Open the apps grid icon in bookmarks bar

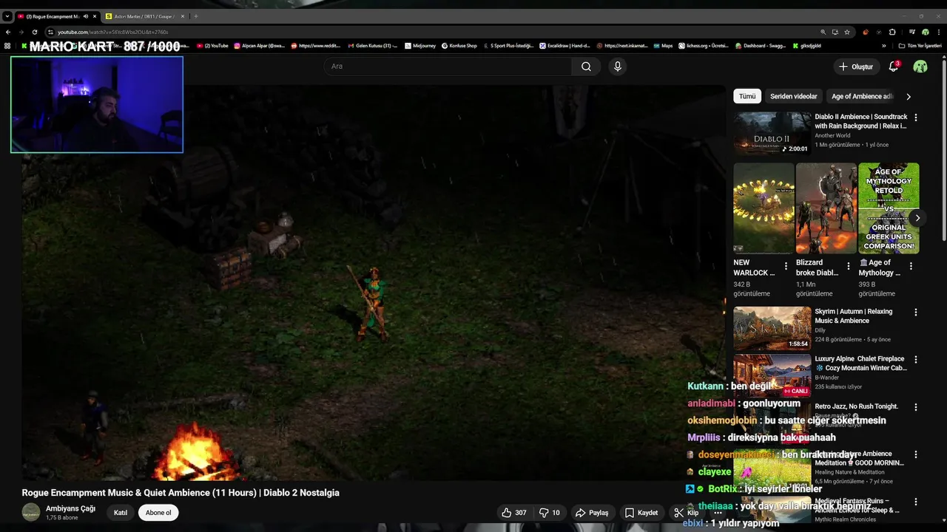pyautogui.click(x=7, y=46)
